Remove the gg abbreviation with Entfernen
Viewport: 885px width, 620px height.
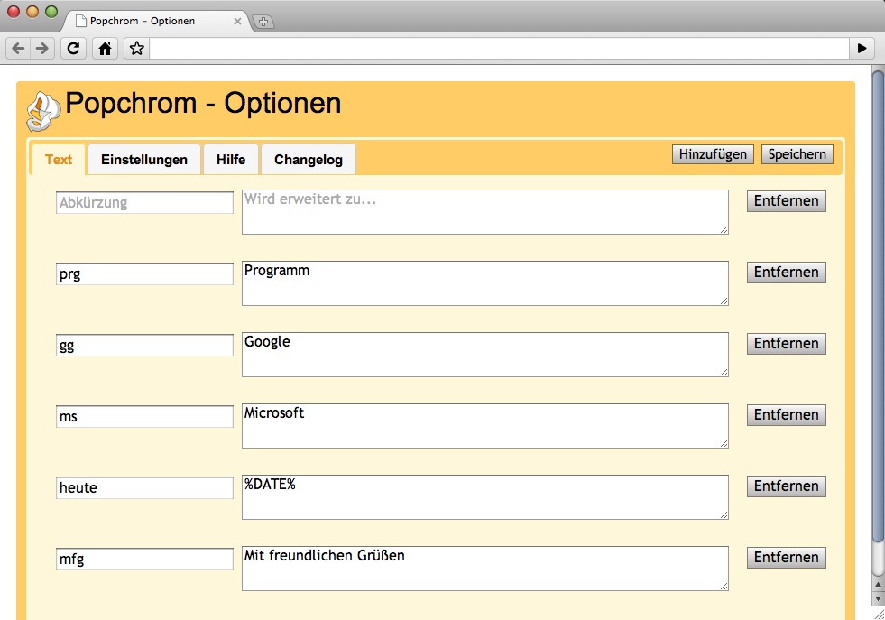coord(786,344)
